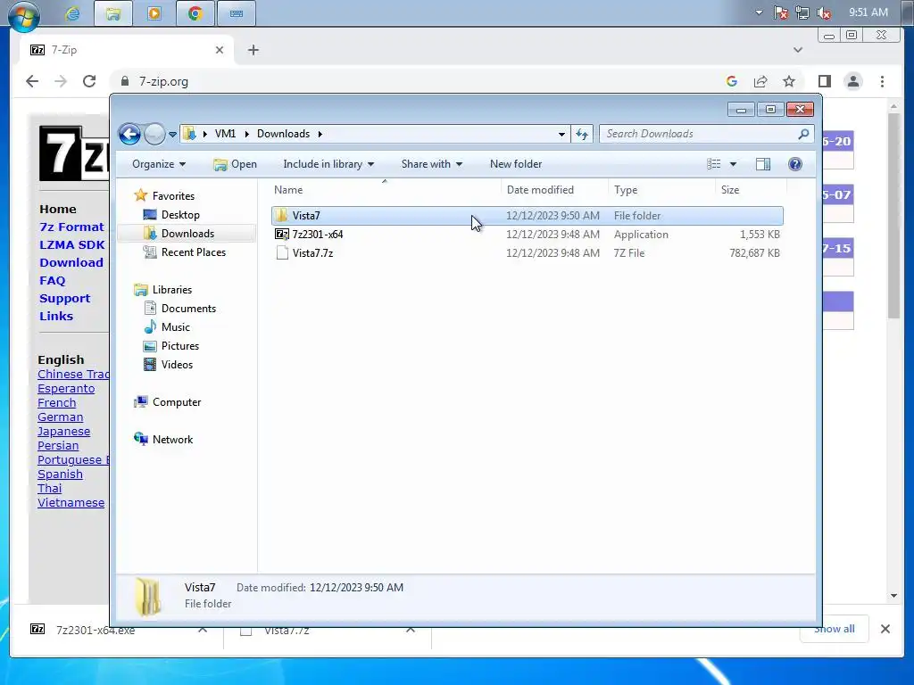Close the 7-Zip browser tab
914x685 pixels.
pyautogui.click(x=220, y=50)
